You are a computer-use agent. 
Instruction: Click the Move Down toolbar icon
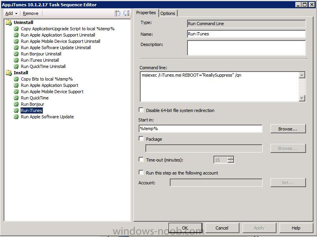(126, 13)
